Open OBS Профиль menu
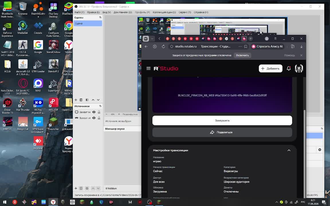The width and height of the screenshot is (330, 206). 142,12
